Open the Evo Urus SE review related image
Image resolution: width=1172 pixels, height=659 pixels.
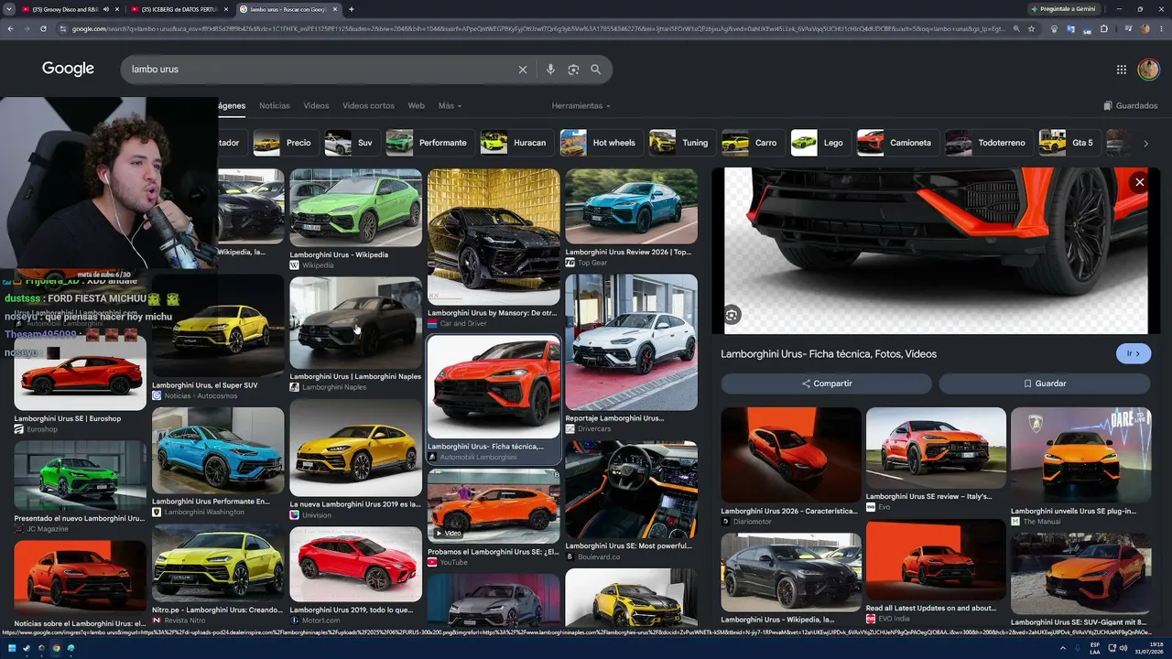tap(936, 448)
